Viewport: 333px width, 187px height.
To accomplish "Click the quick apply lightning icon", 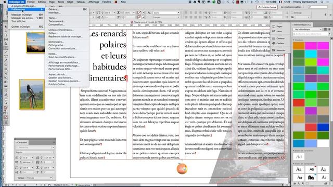I will [x=325, y=15].
